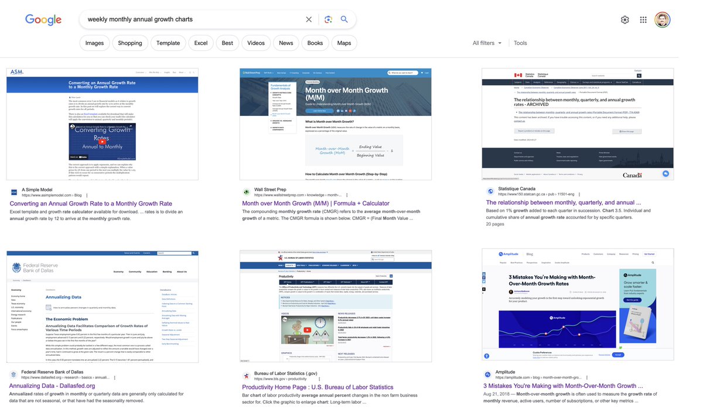
Task: Open the Month over Month Growth link
Action: click(x=316, y=204)
